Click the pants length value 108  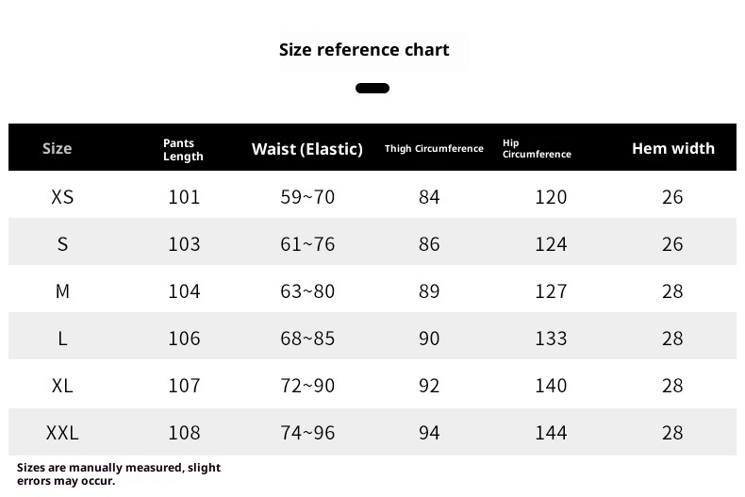[x=184, y=433]
